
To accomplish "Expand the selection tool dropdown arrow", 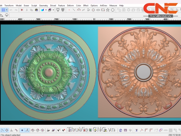I will click(x=7, y=10).
